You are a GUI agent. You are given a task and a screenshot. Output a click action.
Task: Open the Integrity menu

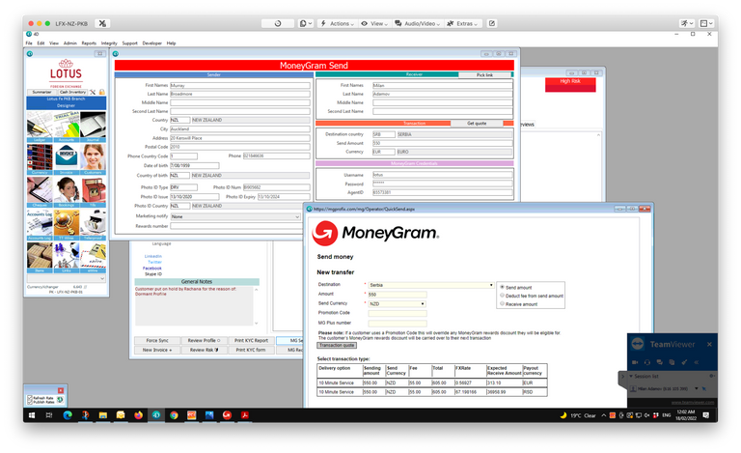109,43
